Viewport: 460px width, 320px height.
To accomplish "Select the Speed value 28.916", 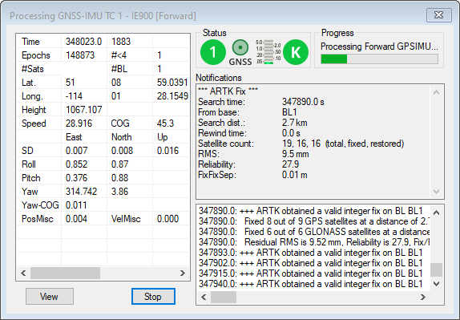I will pos(79,124).
